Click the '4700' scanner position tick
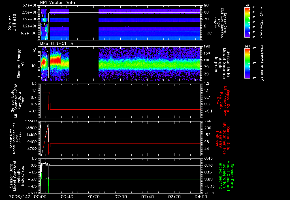The height and width of the screenshot is (200, 290). [32, 149]
